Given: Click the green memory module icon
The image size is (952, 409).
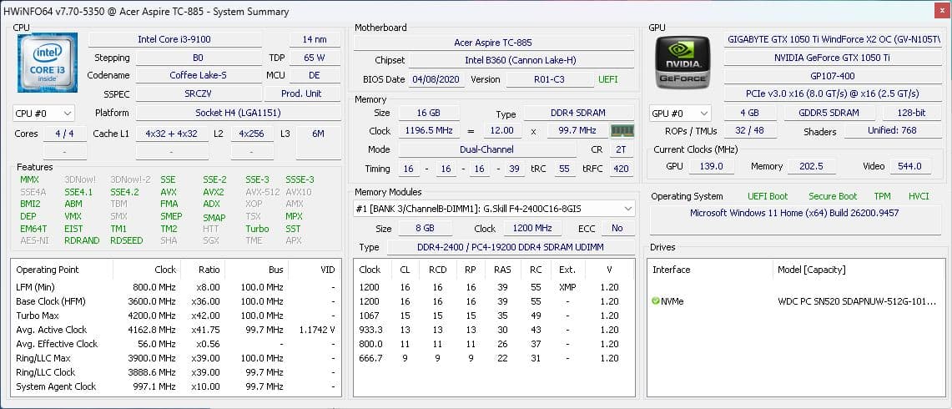Looking at the screenshot, I should pos(622,131).
